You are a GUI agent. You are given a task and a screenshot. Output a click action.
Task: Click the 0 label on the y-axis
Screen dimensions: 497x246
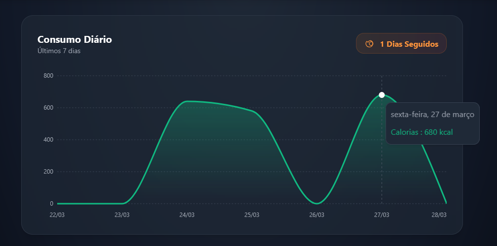coord(51,204)
